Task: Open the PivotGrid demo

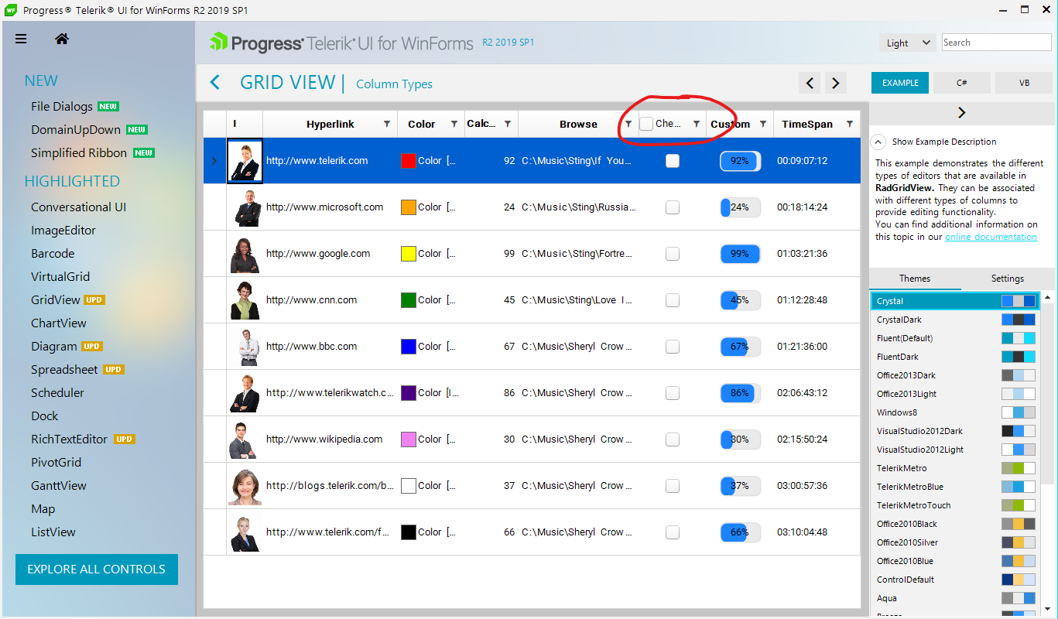Action: [x=56, y=463]
